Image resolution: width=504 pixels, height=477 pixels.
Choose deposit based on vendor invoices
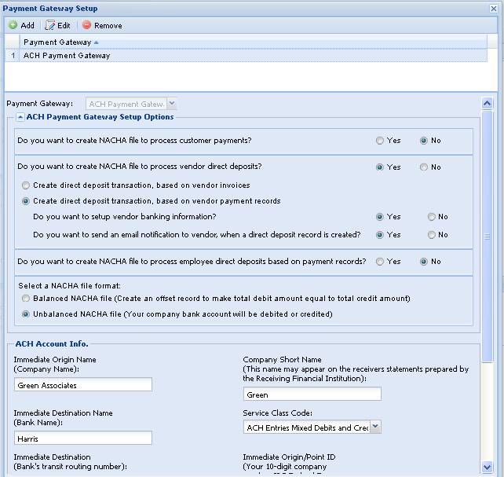[27, 185]
